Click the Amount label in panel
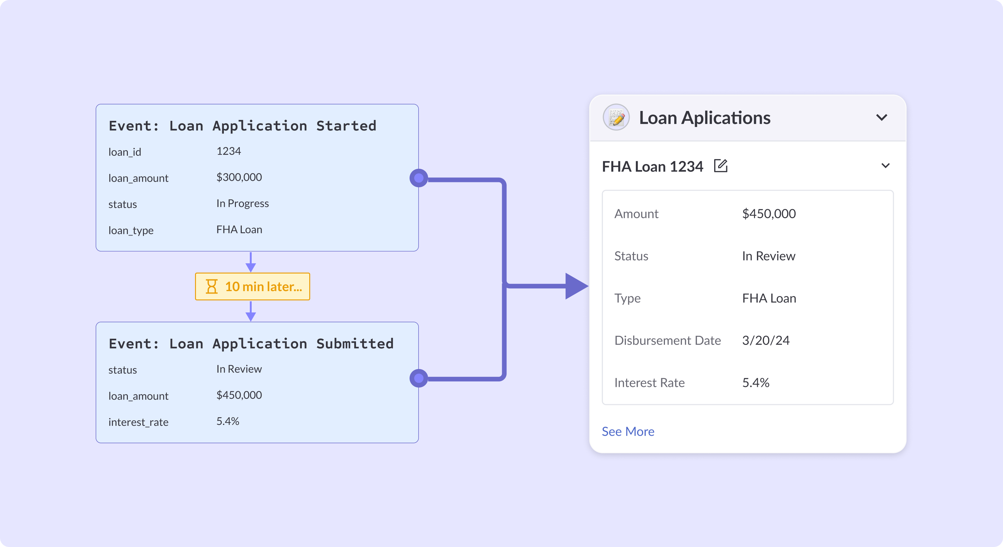This screenshot has height=547, width=1003. (x=636, y=214)
